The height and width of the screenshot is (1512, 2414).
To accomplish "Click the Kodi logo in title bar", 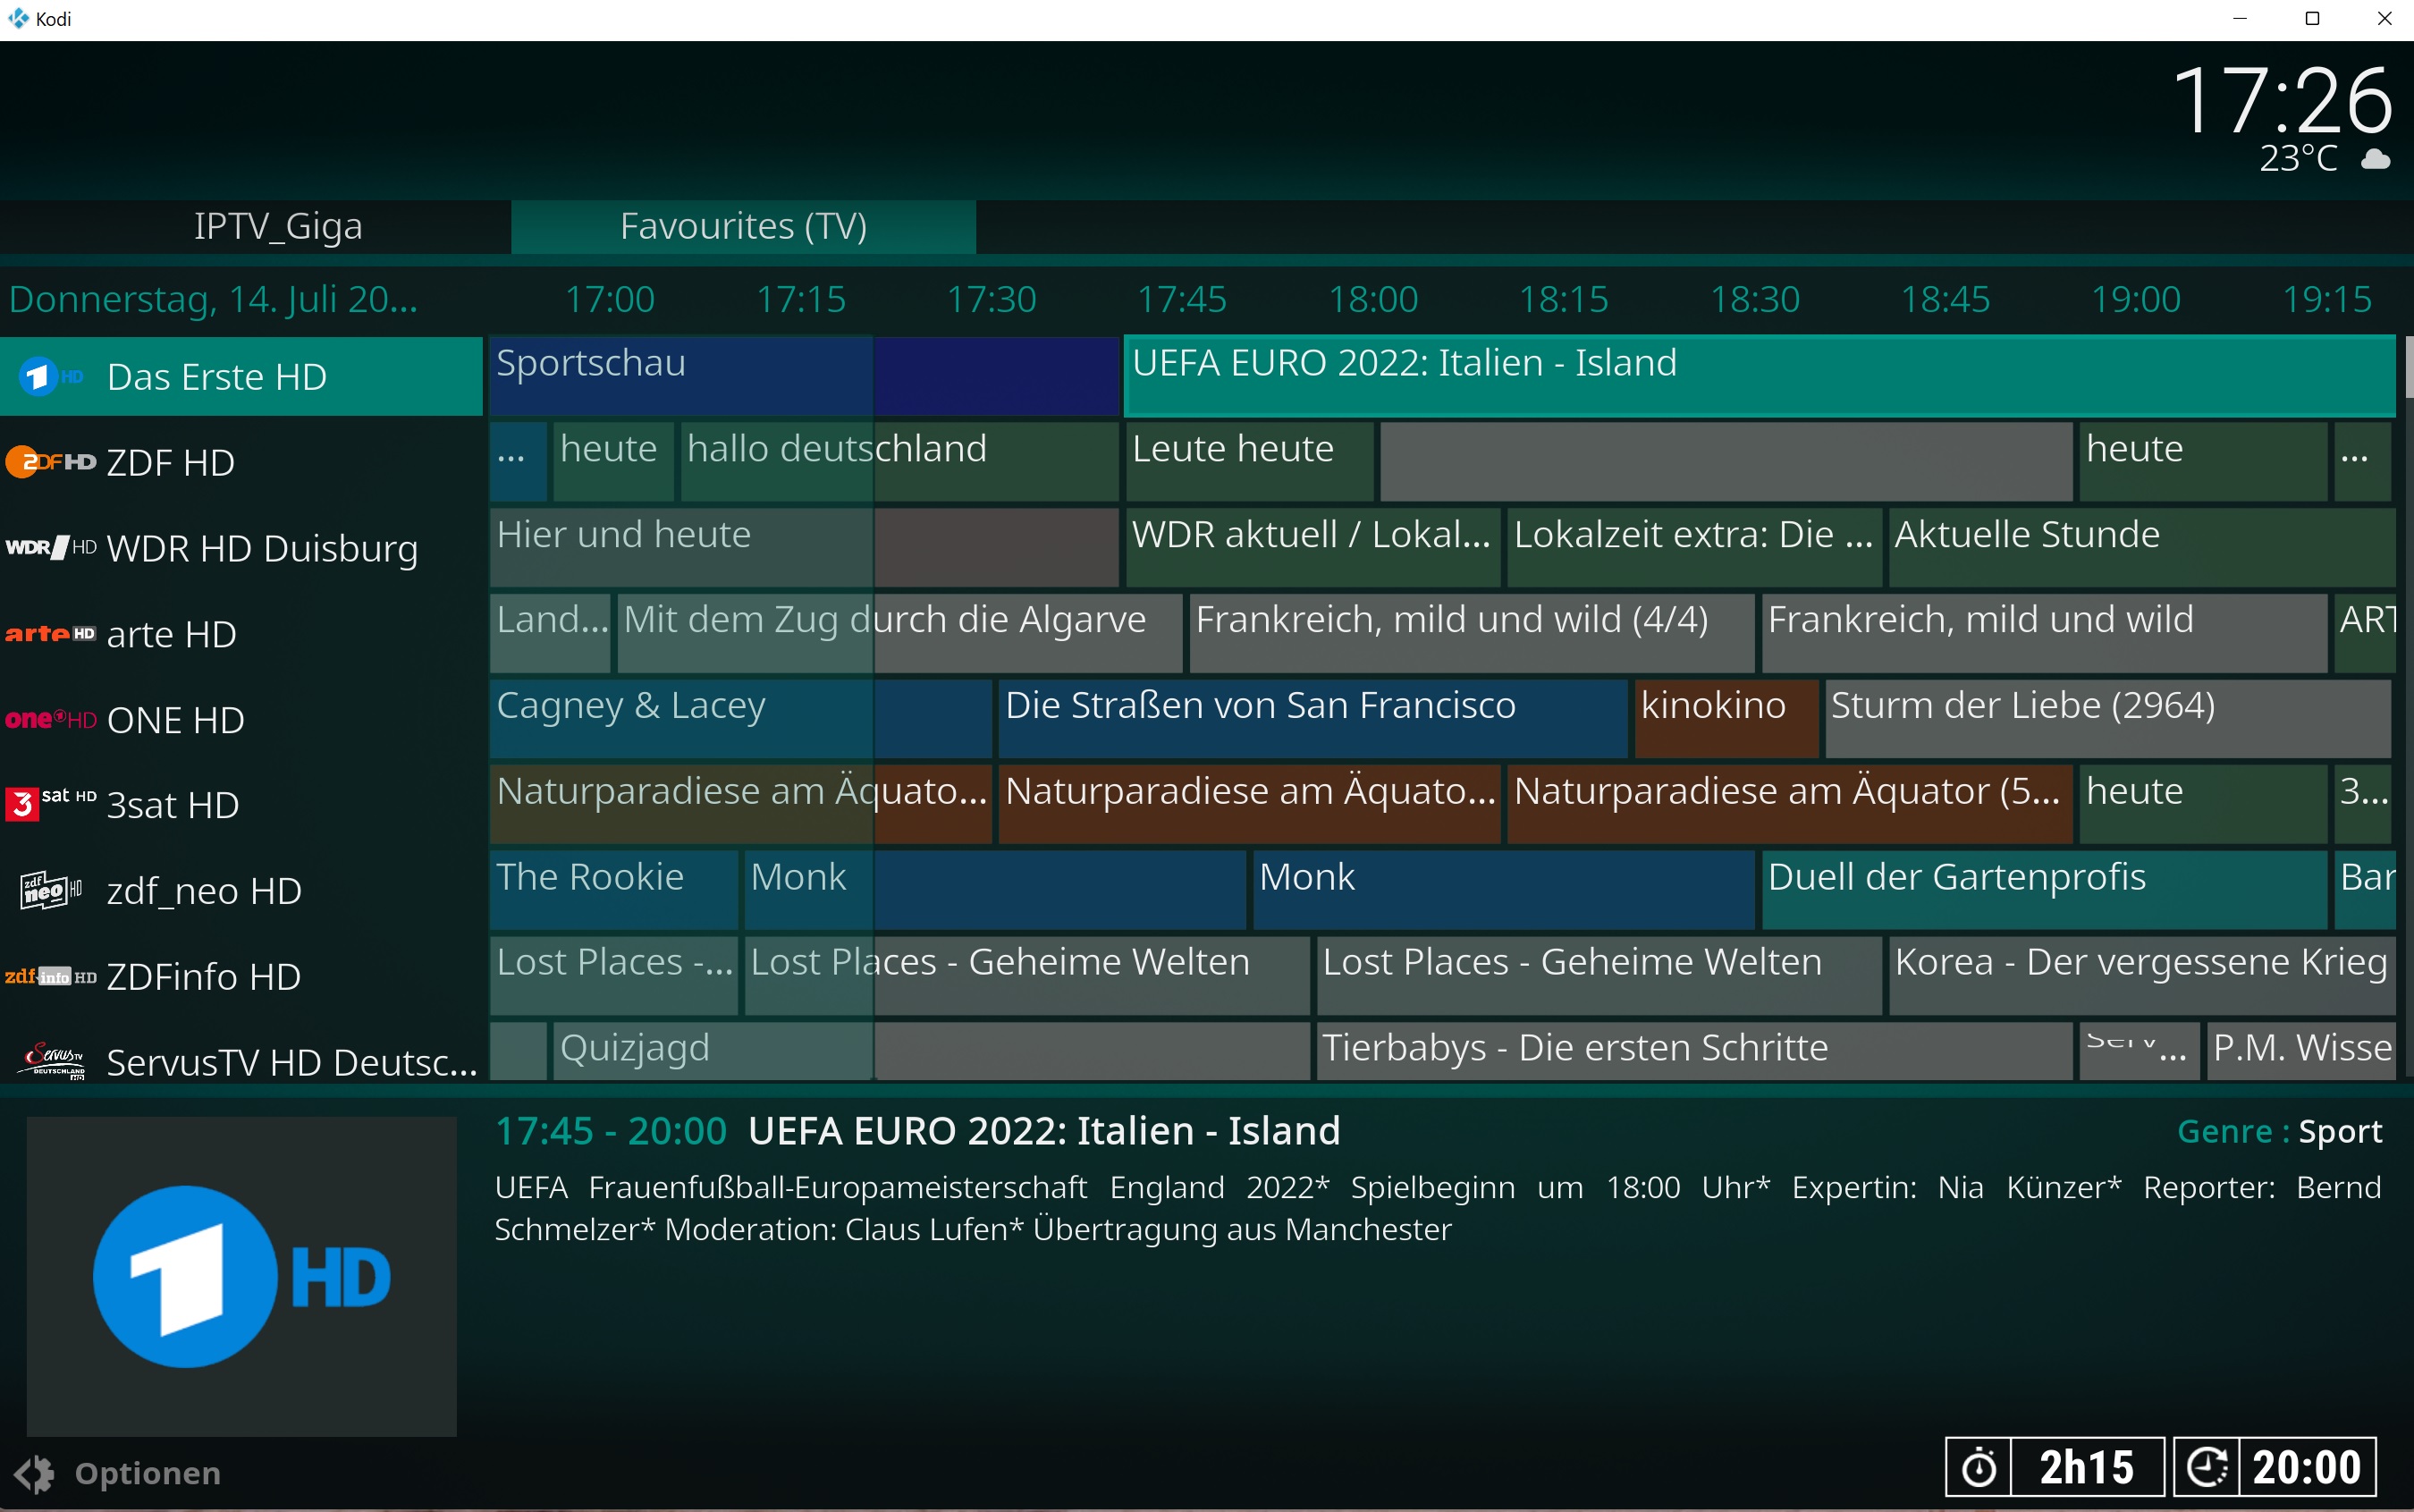I will pyautogui.click(x=18, y=18).
